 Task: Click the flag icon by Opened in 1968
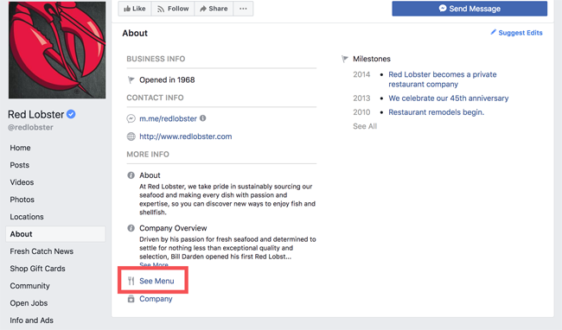tap(131, 79)
